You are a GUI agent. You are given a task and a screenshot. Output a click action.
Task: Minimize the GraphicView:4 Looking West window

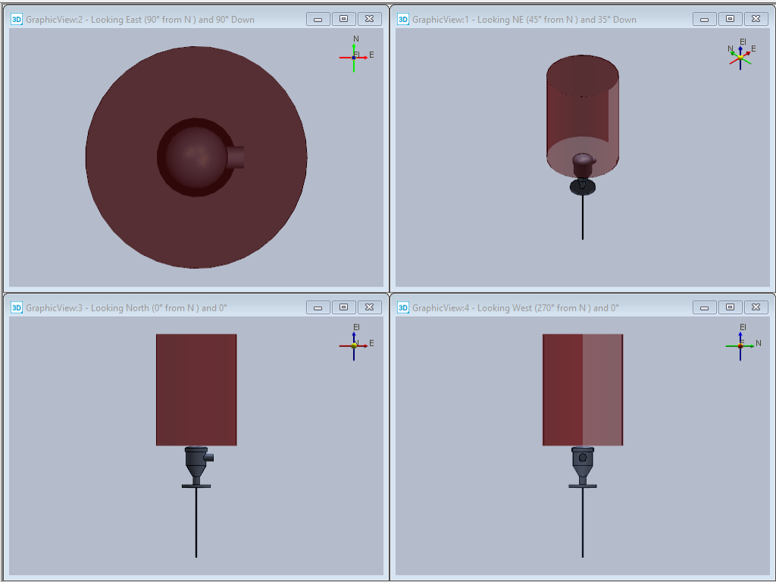[705, 308]
